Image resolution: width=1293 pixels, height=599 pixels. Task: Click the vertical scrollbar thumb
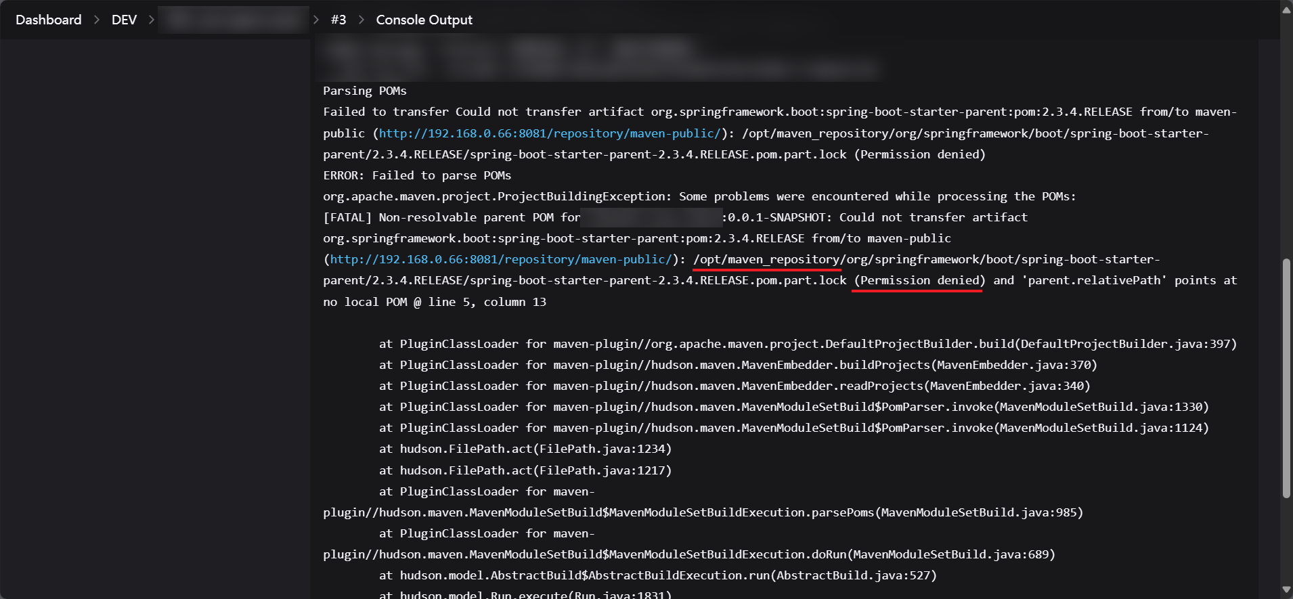[x=1286, y=379]
